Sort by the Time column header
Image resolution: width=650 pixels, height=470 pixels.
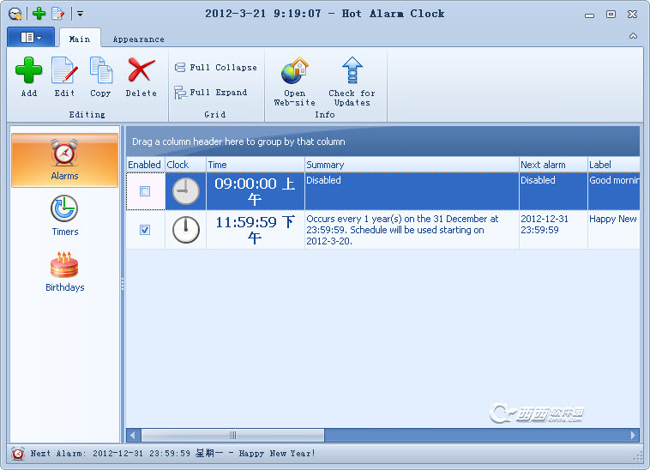pyautogui.click(x=255, y=165)
